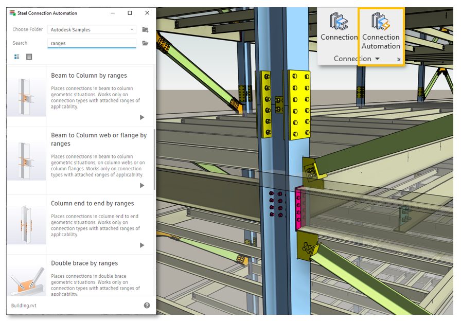Run the Column end to end by ranges rule

[142, 245]
